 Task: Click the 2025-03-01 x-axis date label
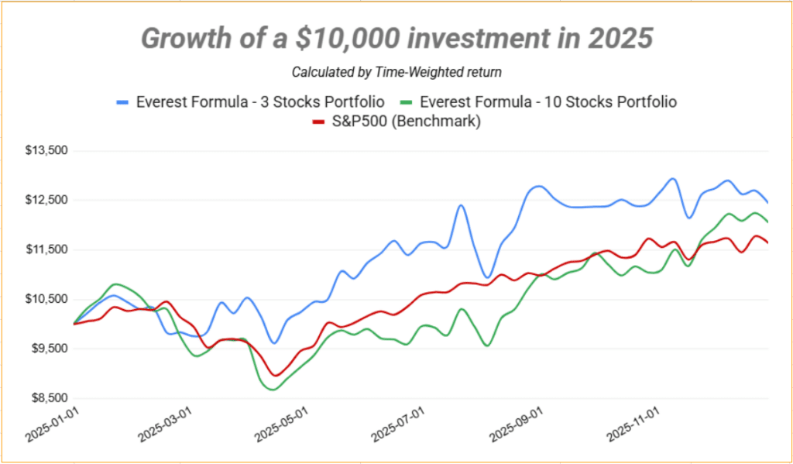coord(166,424)
